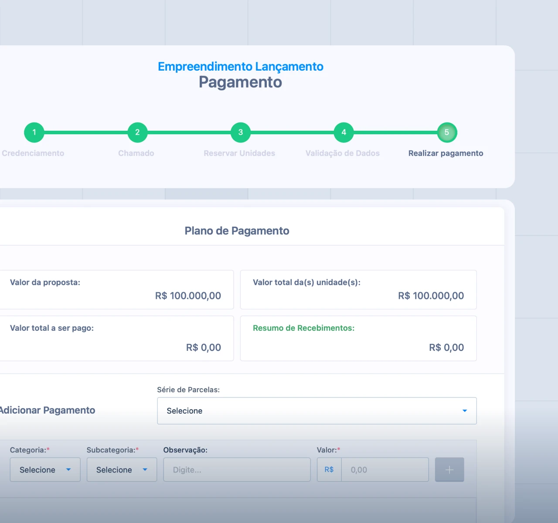Focus the Observação text field
The height and width of the screenshot is (523, 558).
click(x=237, y=469)
